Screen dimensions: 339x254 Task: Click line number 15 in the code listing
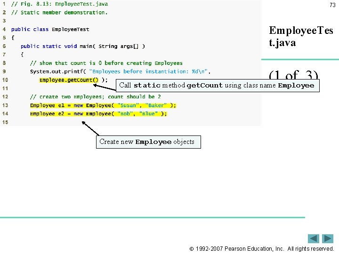(x=5, y=122)
